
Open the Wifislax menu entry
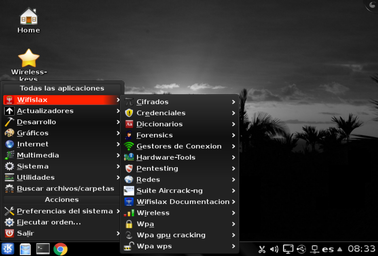coord(62,100)
